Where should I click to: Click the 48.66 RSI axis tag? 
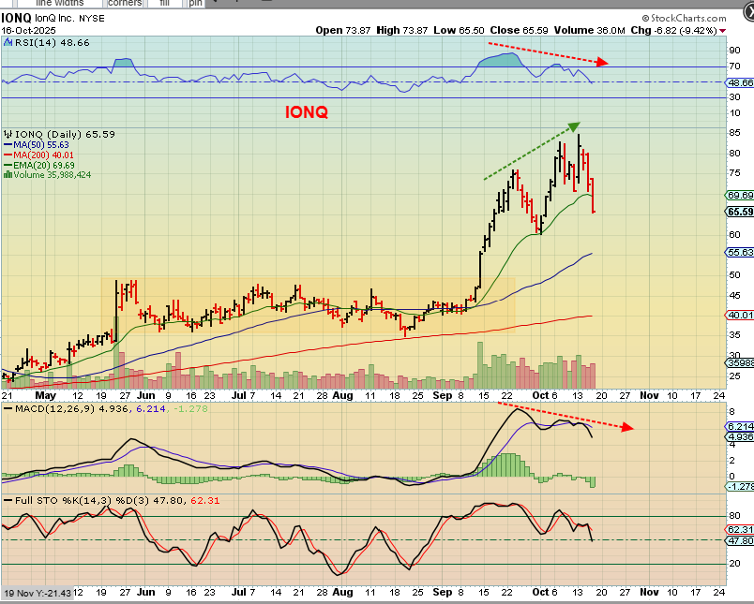pyautogui.click(x=741, y=82)
